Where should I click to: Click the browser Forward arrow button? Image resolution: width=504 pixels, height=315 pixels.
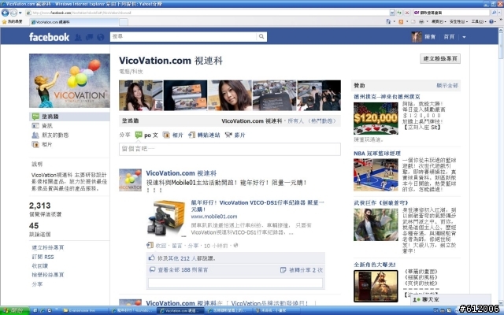pyautogui.click(x=13, y=13)
